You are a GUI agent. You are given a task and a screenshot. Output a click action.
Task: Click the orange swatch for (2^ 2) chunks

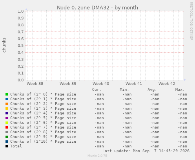point(7,104)
